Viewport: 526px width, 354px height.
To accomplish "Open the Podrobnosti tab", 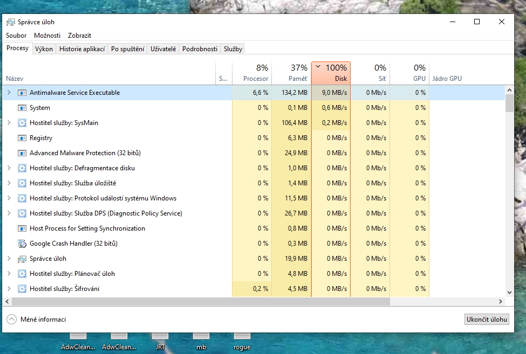I will (200, 49).
